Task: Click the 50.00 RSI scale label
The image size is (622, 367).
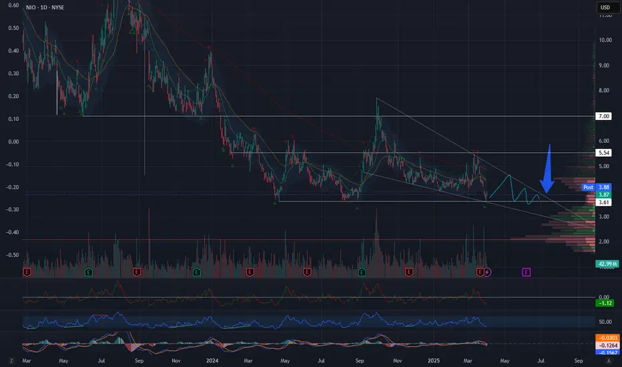Action: (x=605, y=322)
